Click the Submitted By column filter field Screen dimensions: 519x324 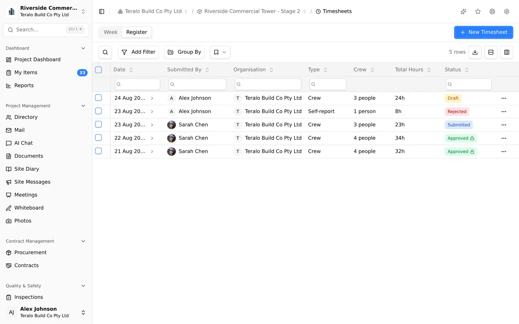point(197,84)
